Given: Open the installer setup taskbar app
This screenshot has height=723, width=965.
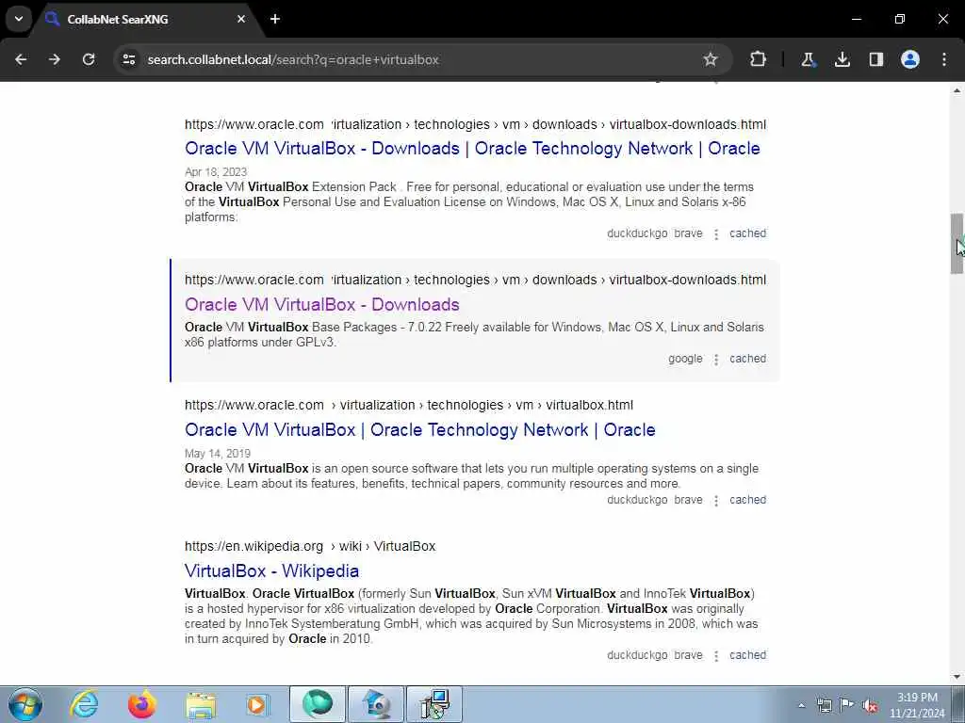Looking at the screenshot, I should tap(434, 704).
